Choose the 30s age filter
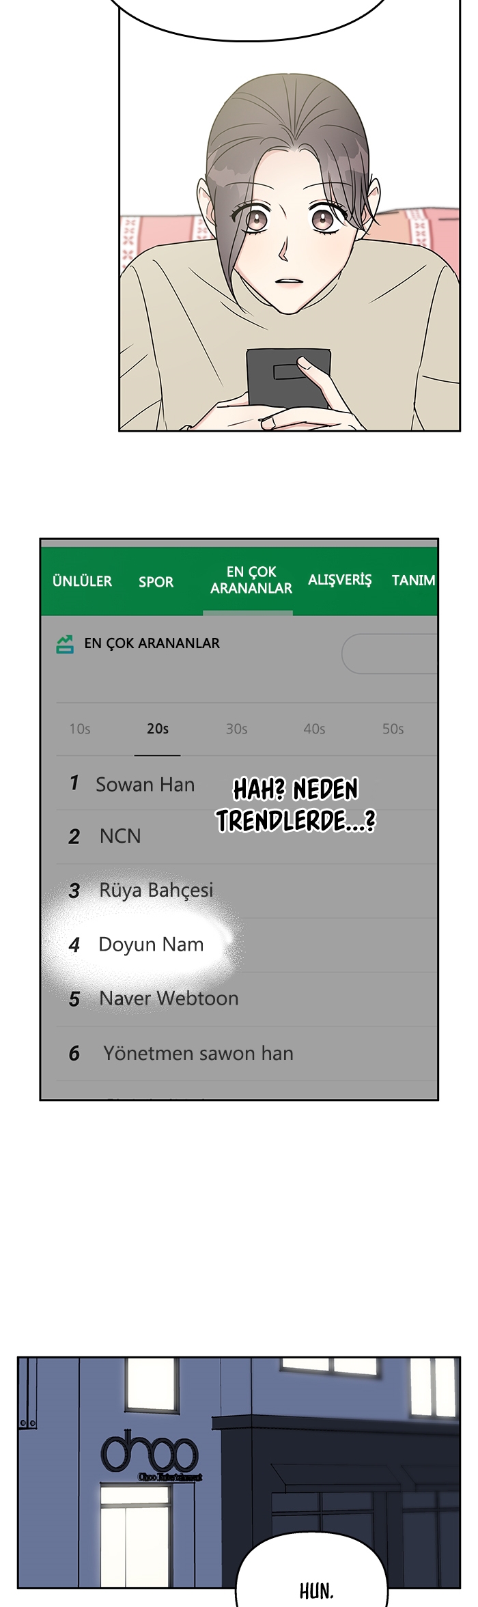 [237, 729]
